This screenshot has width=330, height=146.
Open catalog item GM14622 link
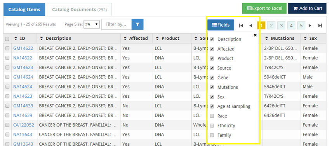[23, 48]
